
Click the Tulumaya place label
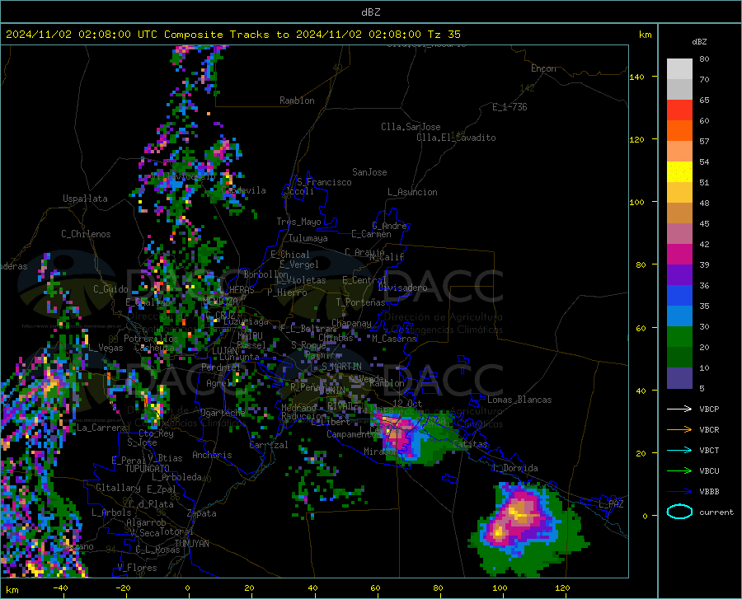coord(308,238)
